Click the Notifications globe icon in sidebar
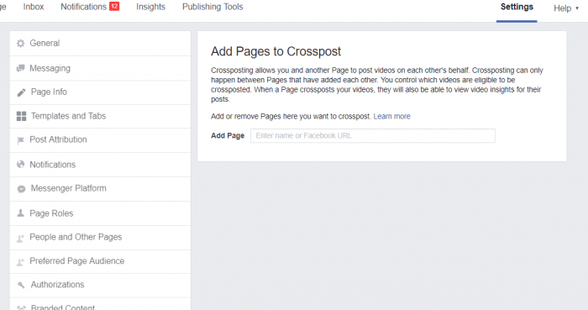Viewport: 588px width, 310px height. (21, 164)
